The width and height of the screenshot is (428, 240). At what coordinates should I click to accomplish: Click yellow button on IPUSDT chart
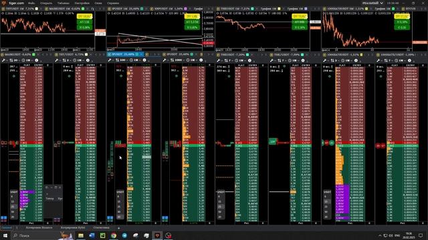[192, 17]
